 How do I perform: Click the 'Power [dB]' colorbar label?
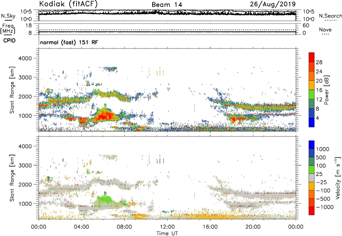[x=327, y=90]
